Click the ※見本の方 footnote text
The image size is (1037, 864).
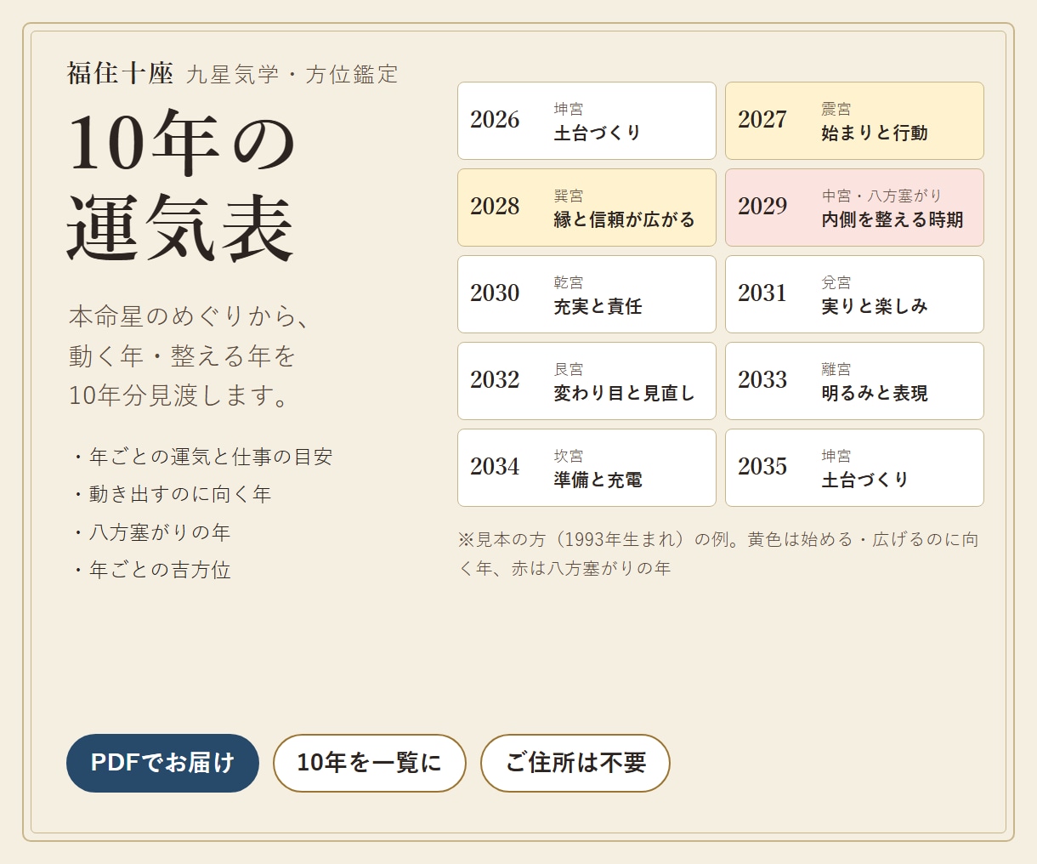coord(718,554)
